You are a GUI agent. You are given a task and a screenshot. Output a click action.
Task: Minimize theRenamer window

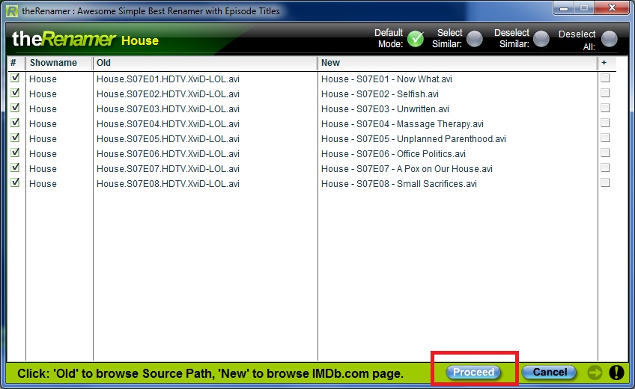coord(564,7)
